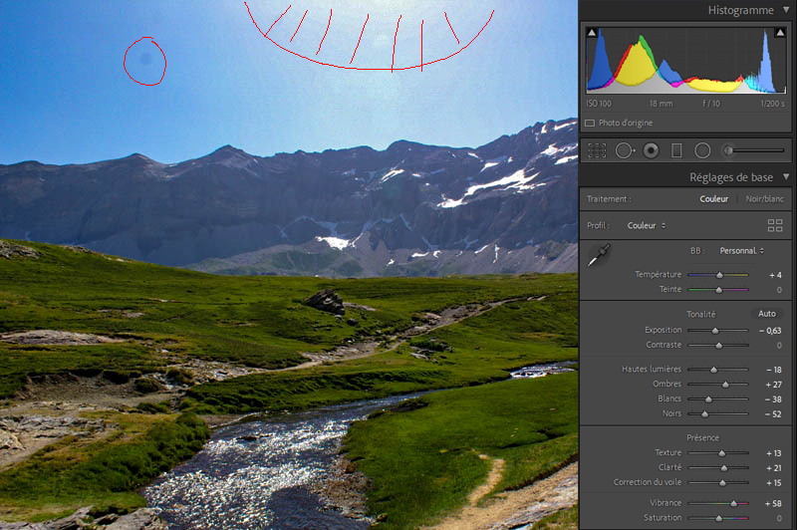Image resolution: width=797 pixels, height=530 pixels.
Task: Click the Clarté slider handle
Action: point(724,467)
